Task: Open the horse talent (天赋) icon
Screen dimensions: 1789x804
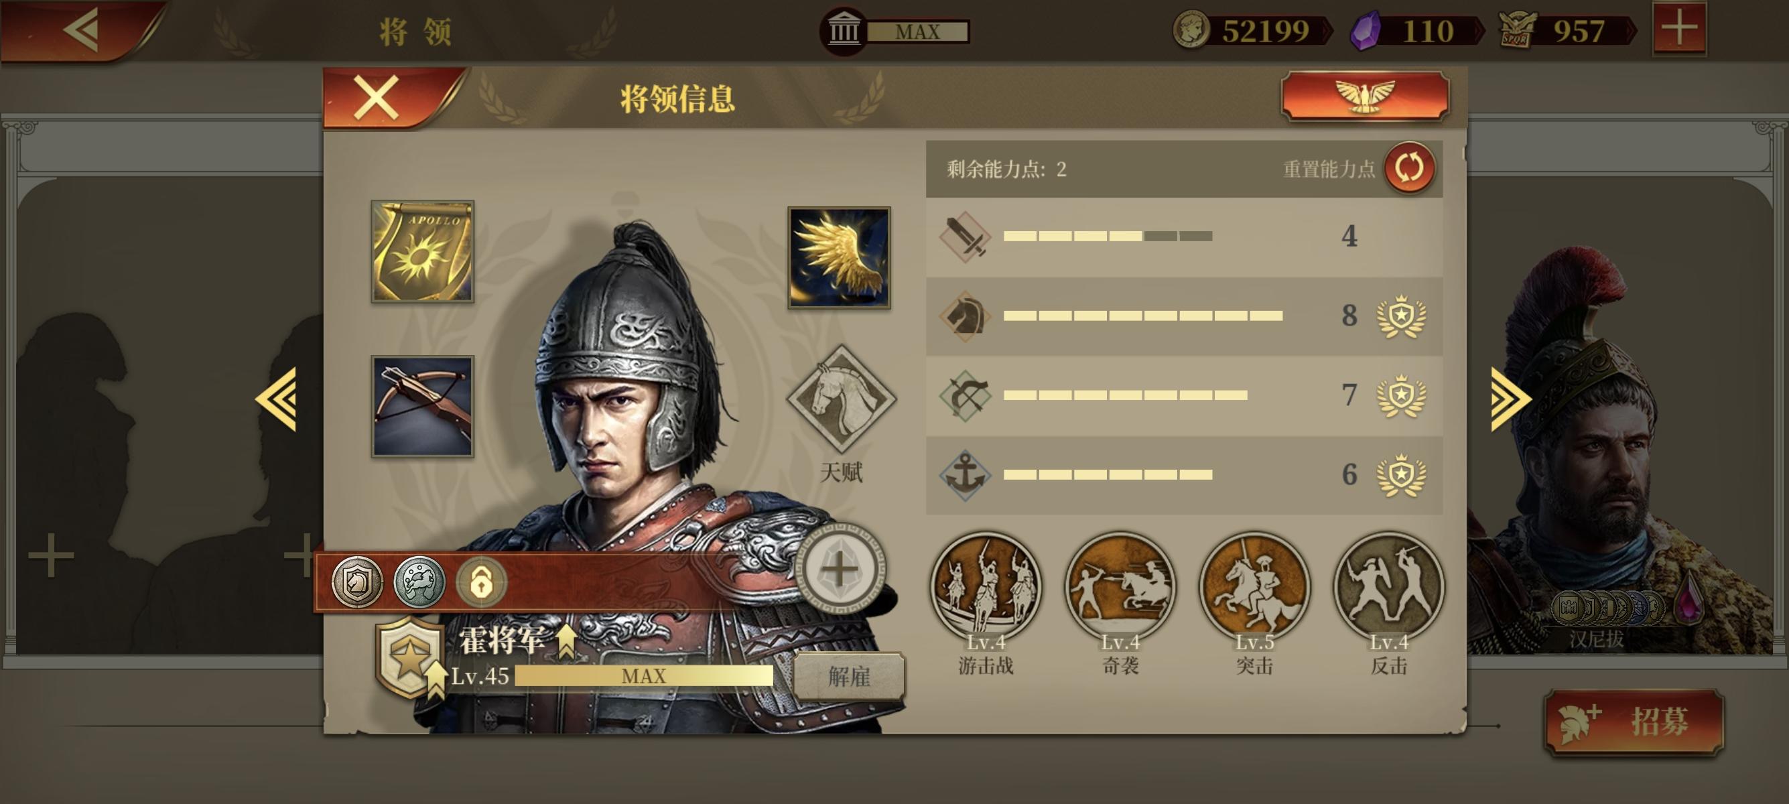Action: [841, 399]
